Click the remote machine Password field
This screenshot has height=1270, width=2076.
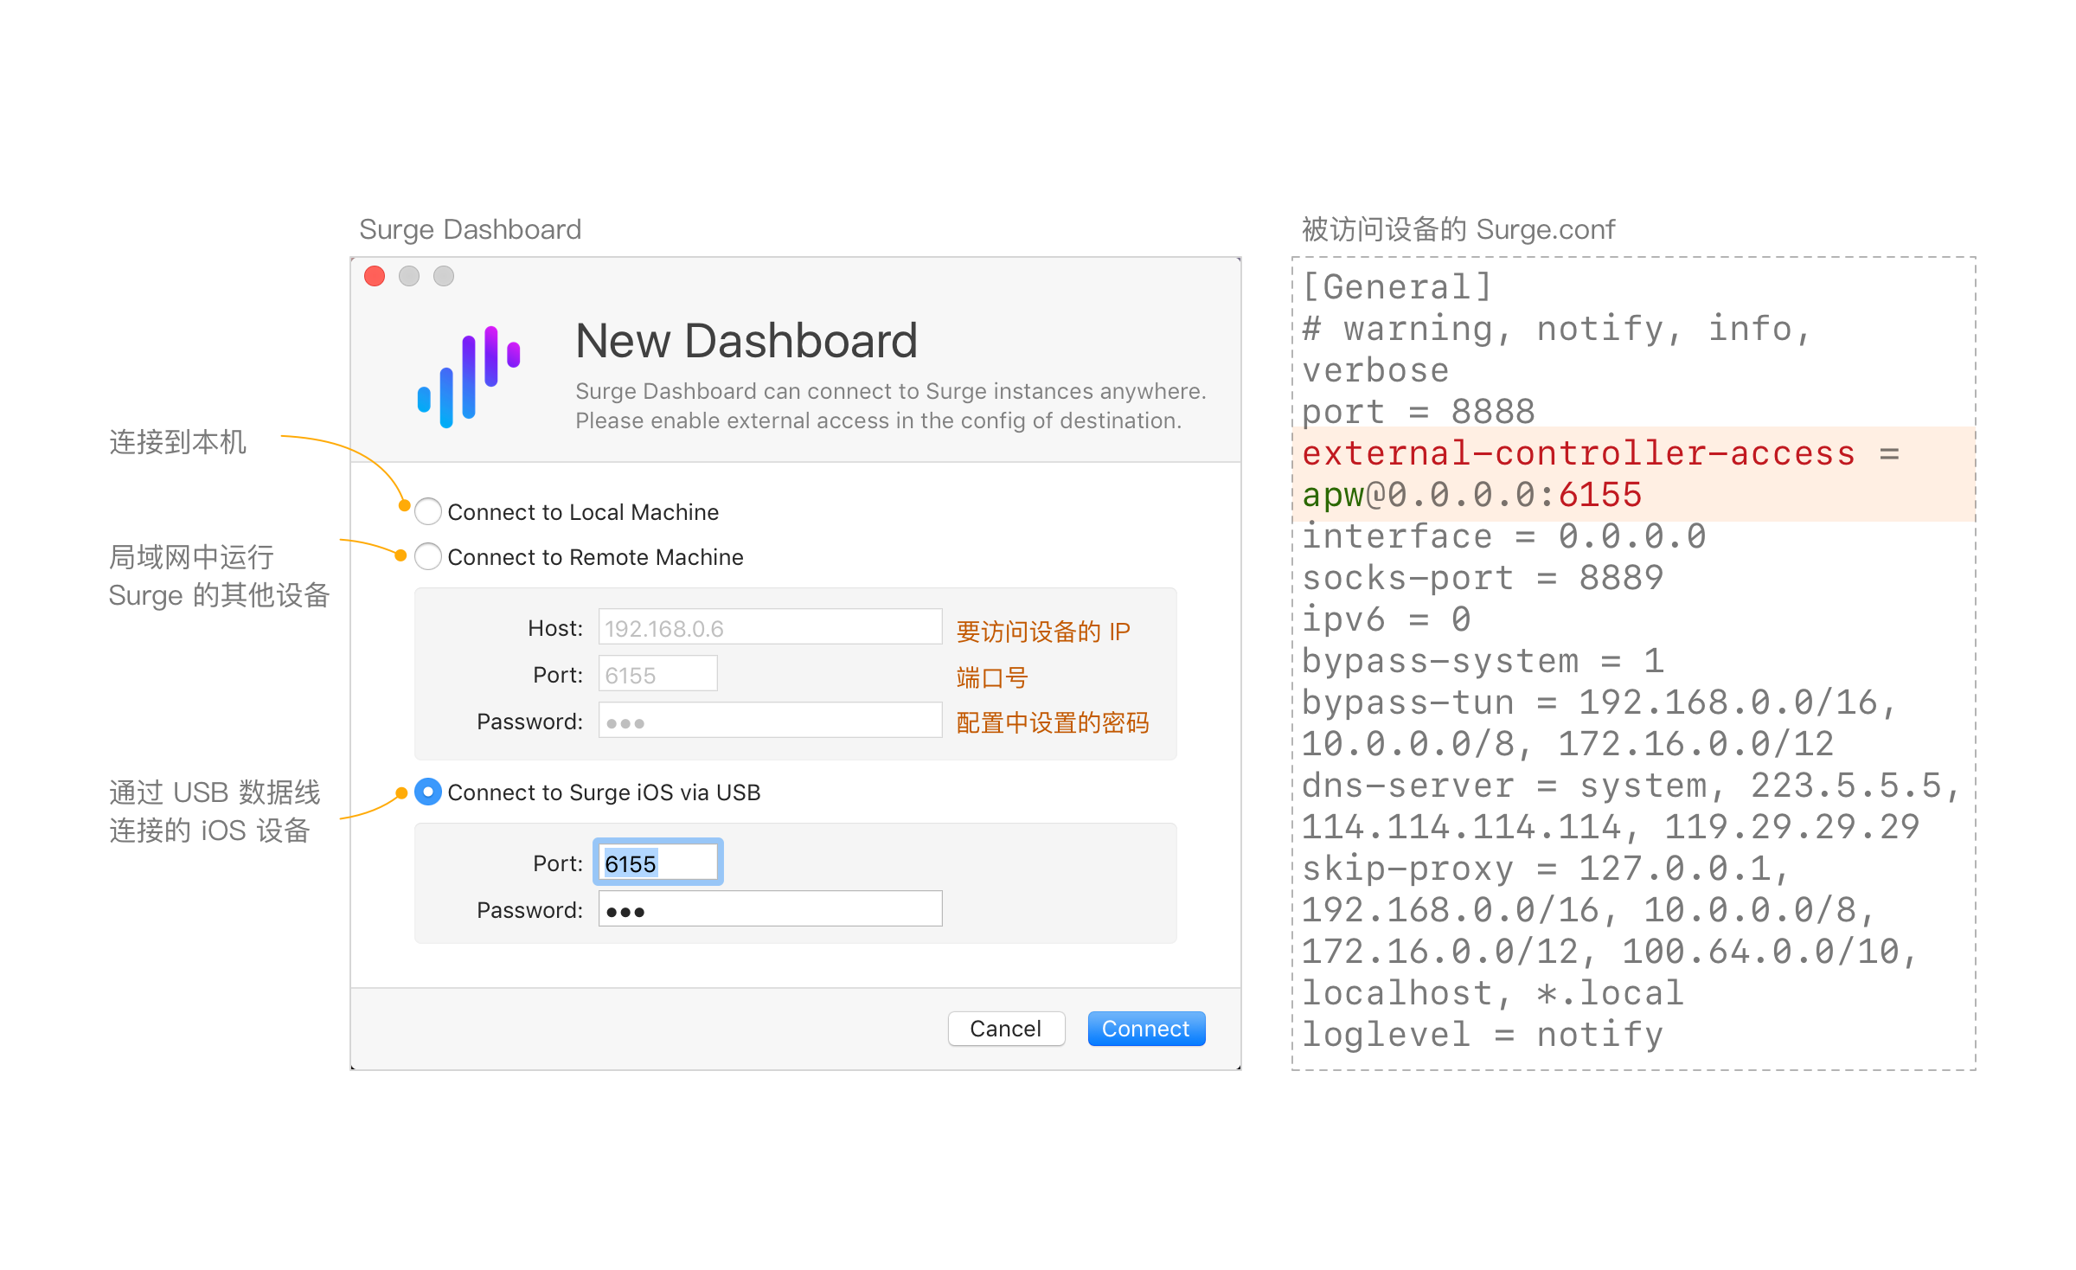click(768, 720)
